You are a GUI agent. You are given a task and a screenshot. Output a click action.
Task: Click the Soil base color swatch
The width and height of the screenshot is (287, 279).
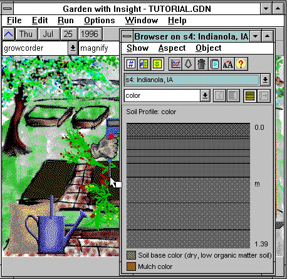(x=131, y=255)
